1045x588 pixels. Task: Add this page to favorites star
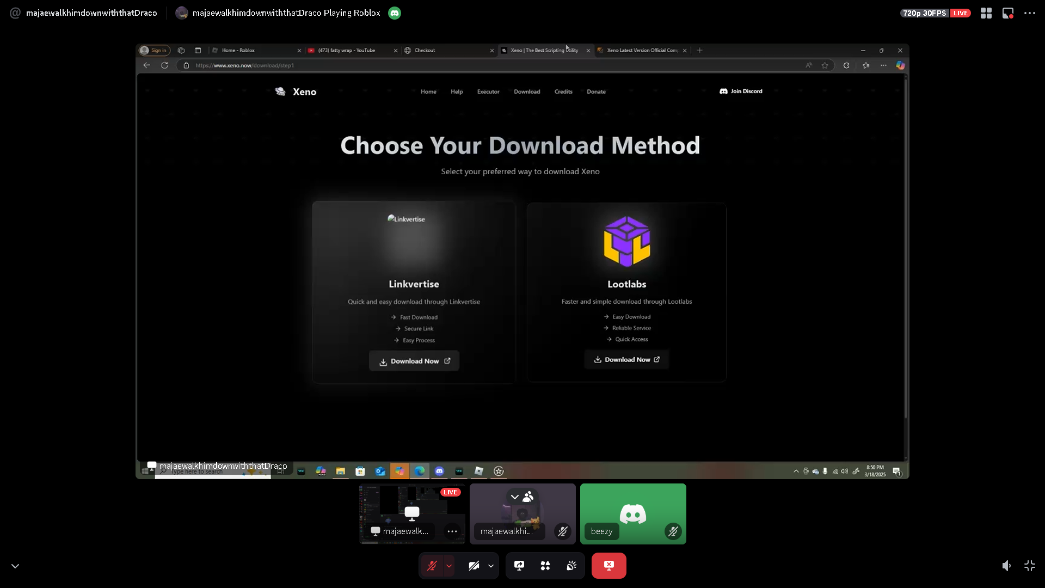click(x=825, y=65)
